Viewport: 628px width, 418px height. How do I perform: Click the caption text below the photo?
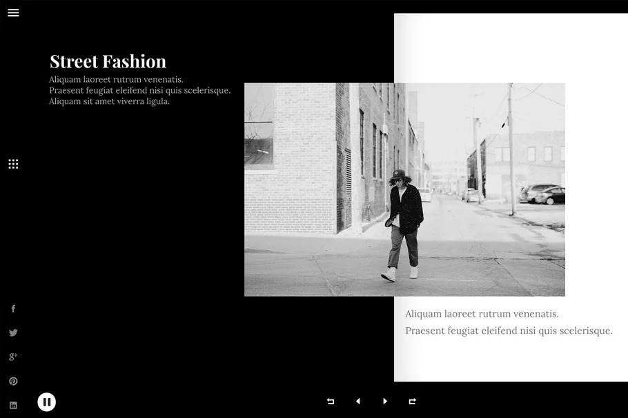(x=508, y=322)
